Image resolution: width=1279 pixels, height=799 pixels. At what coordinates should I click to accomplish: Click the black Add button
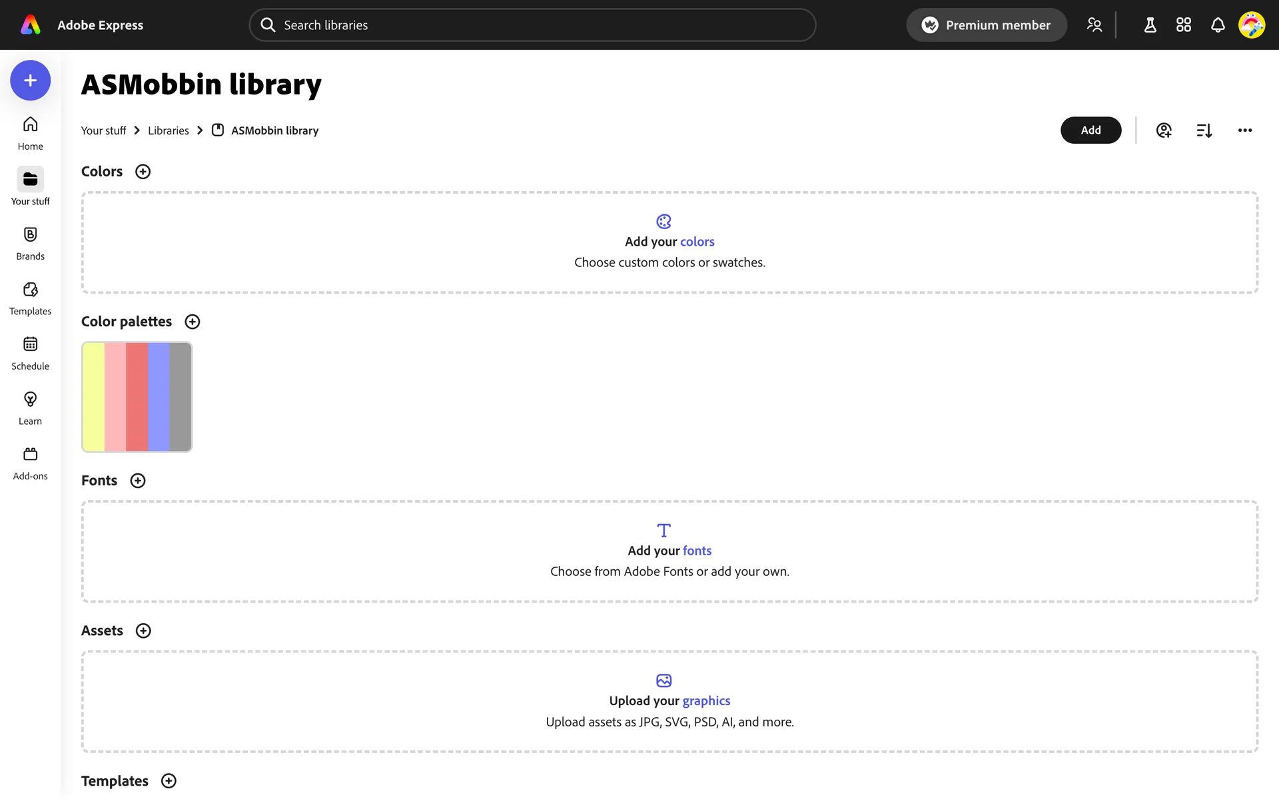click(x=1090, y=131)
